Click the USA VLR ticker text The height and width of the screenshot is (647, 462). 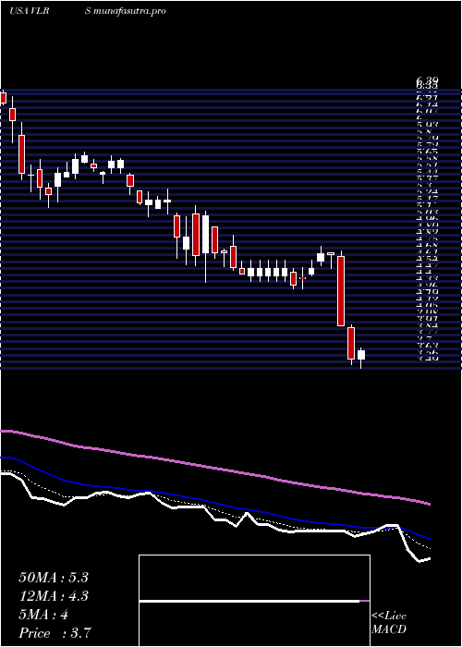coord(30,11)
